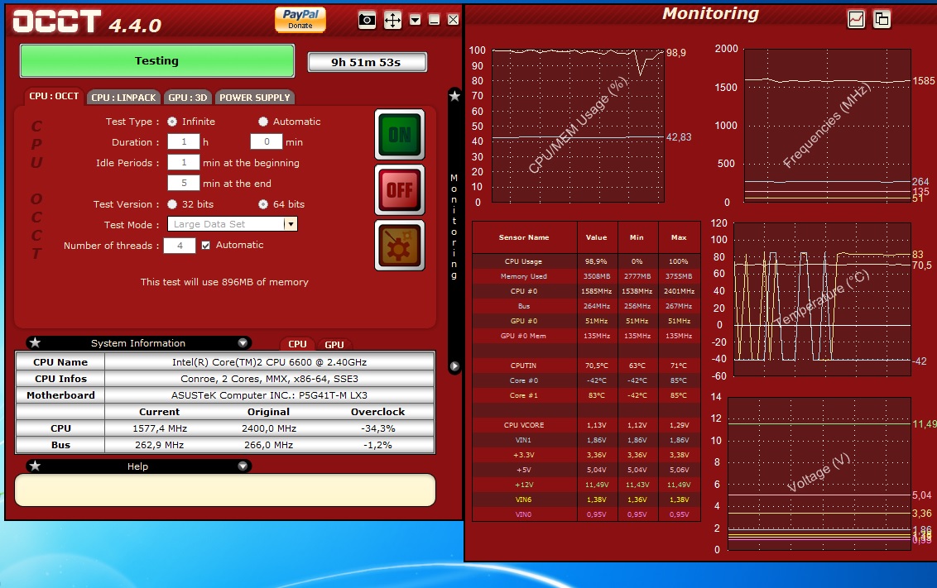Open the GPU:3D tab
Viewport: 937px width, 588px height.
(188, 98)
